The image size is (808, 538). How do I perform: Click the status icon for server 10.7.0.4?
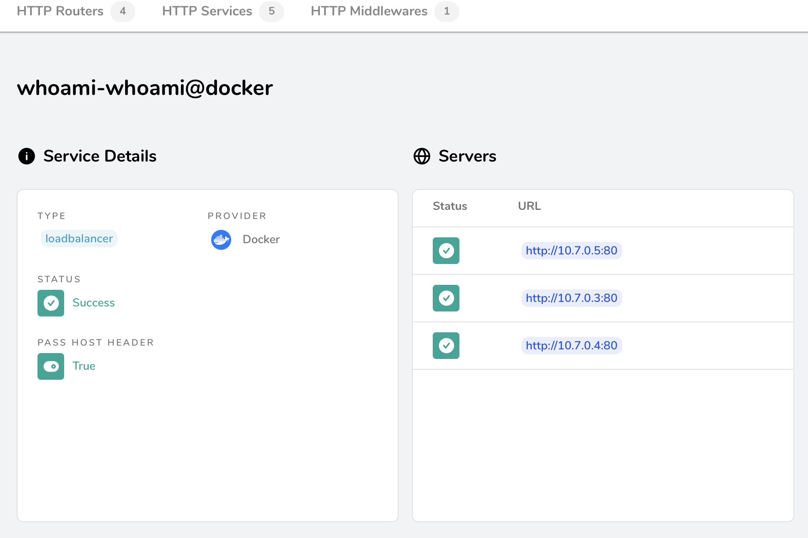446,346
